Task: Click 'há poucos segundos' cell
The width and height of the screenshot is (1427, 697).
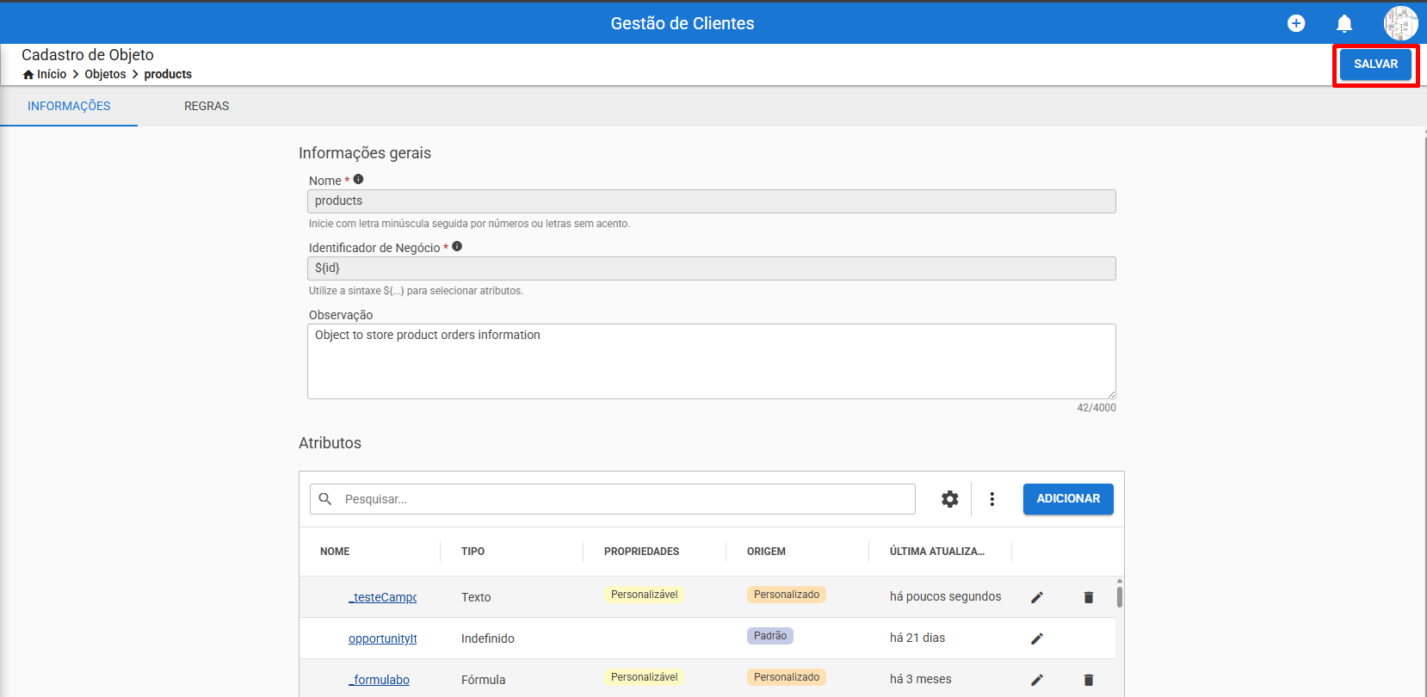Action: point(945,596)
